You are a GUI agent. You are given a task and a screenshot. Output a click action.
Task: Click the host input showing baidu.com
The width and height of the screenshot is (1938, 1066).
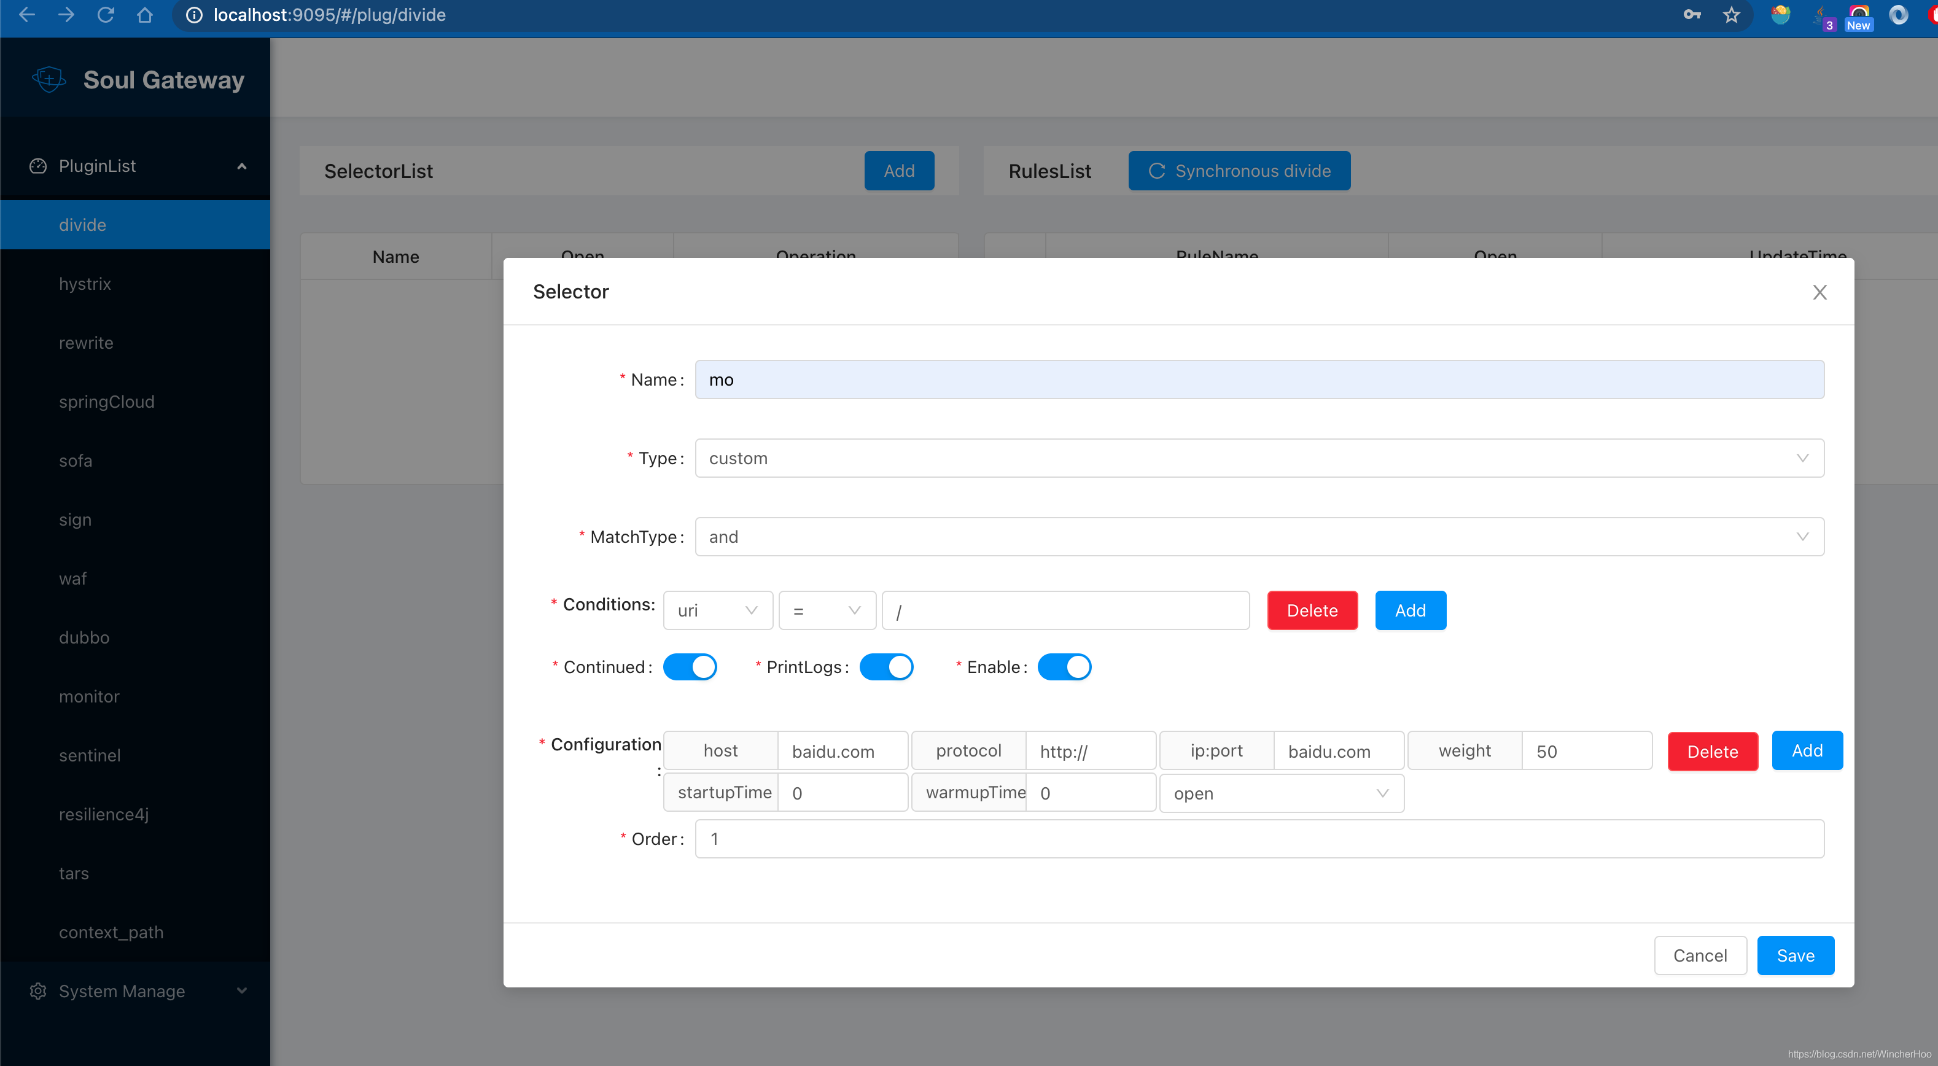click(842, 751)
